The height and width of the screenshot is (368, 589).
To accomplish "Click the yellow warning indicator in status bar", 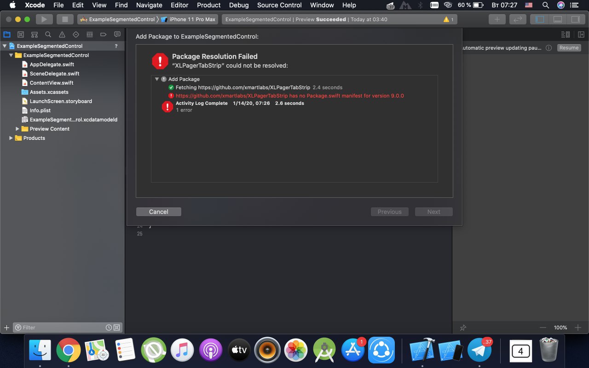I will pos(448,19).
